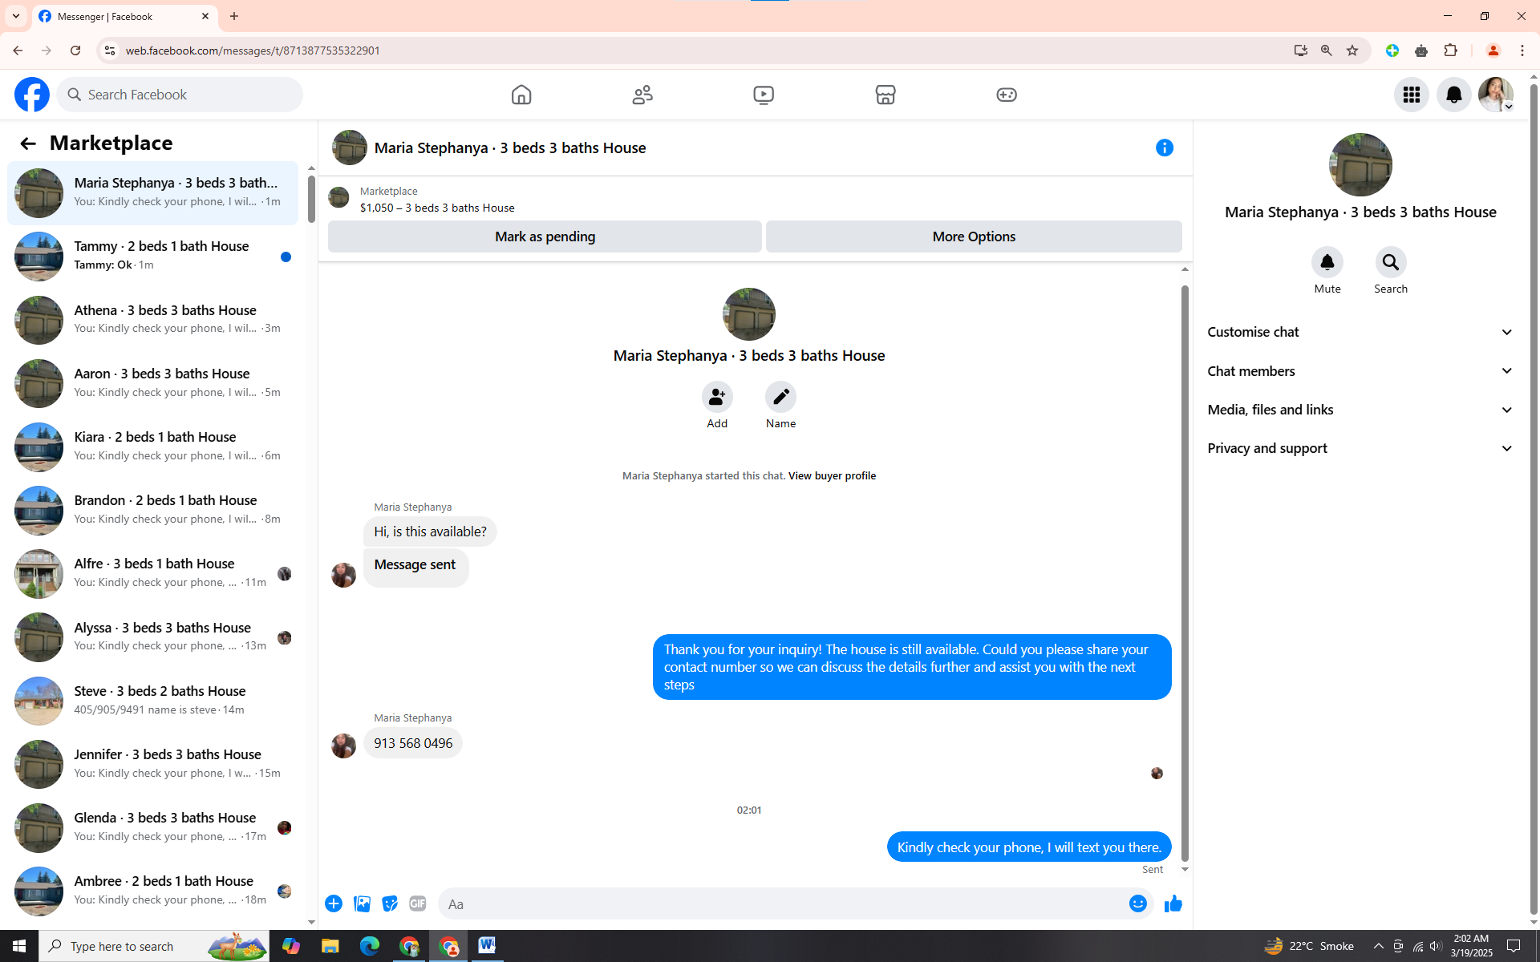Viewport: 1540px width, 962px height.
Task: Expand Media, files and links section
Action: (1360, 410)
